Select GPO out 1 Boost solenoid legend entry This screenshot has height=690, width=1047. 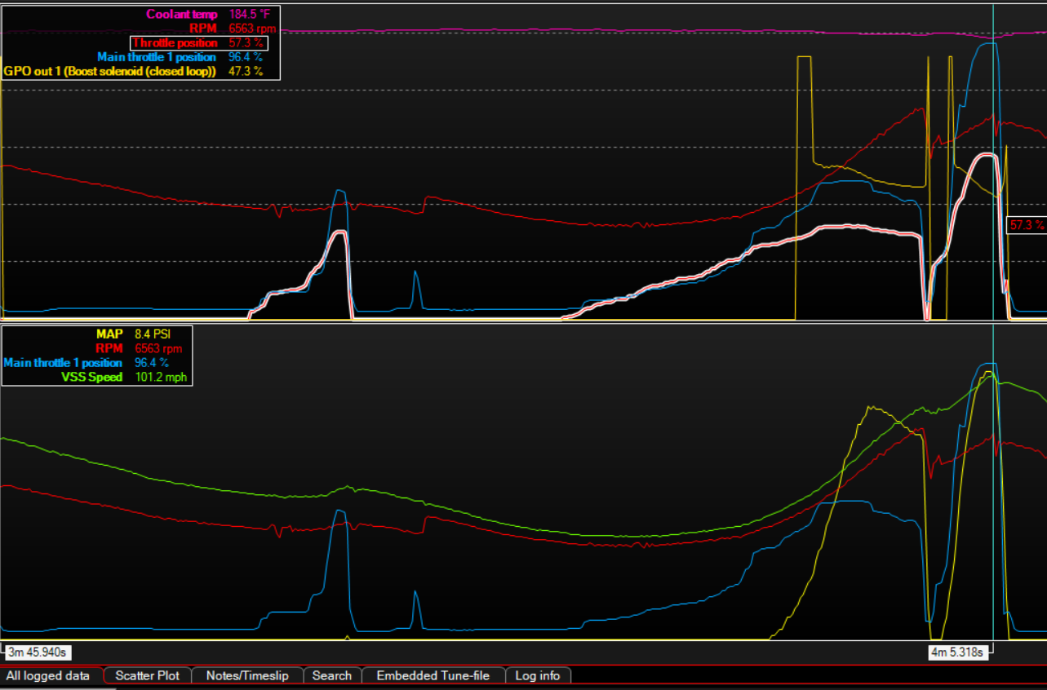tap(110, 71)
